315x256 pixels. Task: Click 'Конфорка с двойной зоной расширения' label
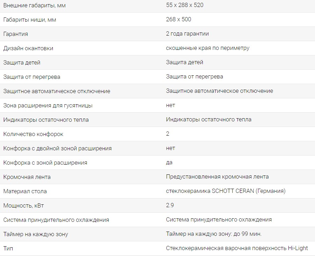pyautogui.click(x=57, y=148)
